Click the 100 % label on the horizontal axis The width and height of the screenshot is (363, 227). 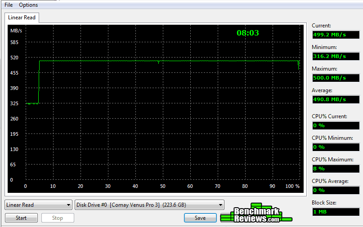(x=292, y=186)
